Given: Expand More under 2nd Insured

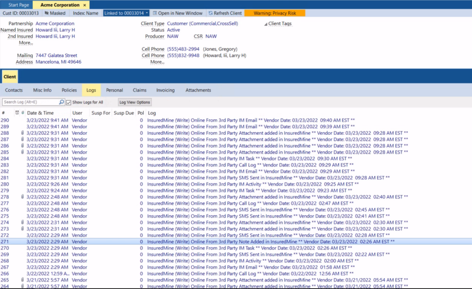Looking at the screenshot, I should pyautogui.click(x=25, y=42).
